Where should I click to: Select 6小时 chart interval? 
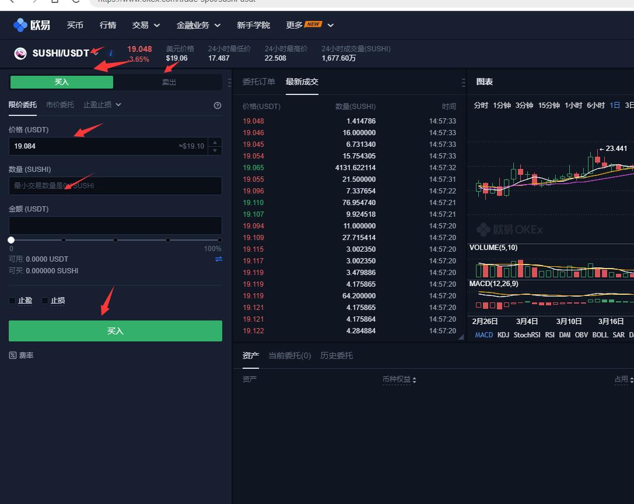(596, 105)
